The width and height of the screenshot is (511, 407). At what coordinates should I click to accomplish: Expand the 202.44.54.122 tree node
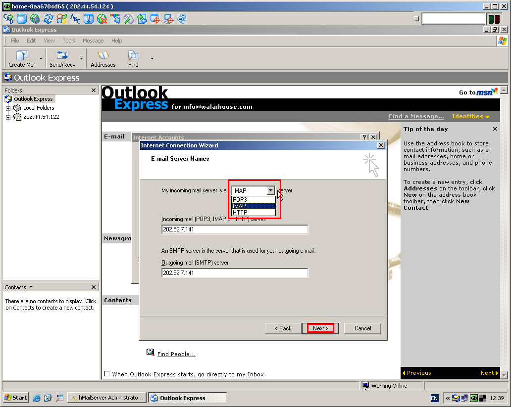point(8,117)
